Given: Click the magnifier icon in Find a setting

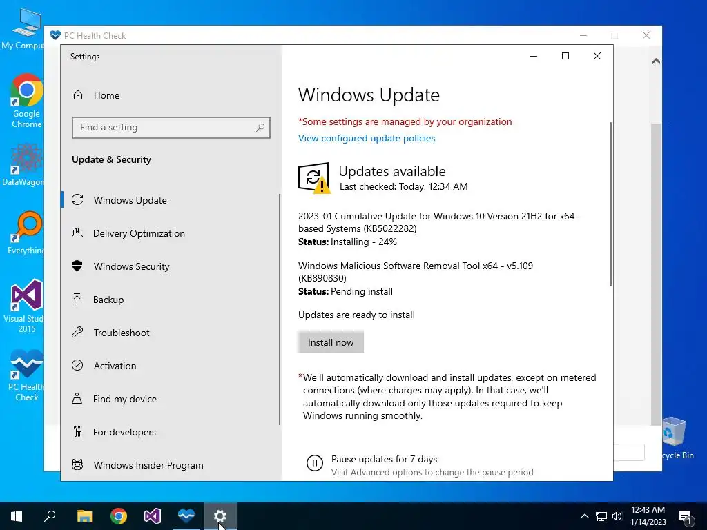Looking at the screenshot, I should click(x=260, y=128).
